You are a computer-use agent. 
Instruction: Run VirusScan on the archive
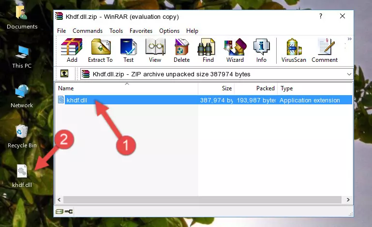coord(294,50)
